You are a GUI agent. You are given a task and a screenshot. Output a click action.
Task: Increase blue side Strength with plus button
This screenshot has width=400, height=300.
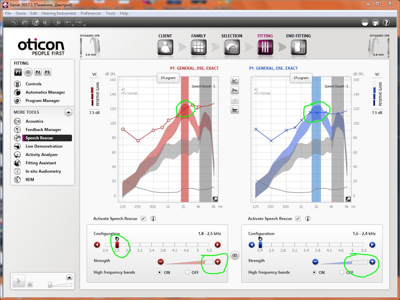(372, 262)
